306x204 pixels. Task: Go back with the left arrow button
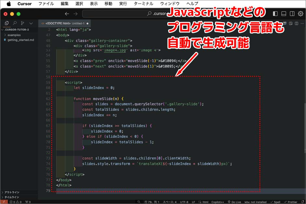[x=67, y=14]
